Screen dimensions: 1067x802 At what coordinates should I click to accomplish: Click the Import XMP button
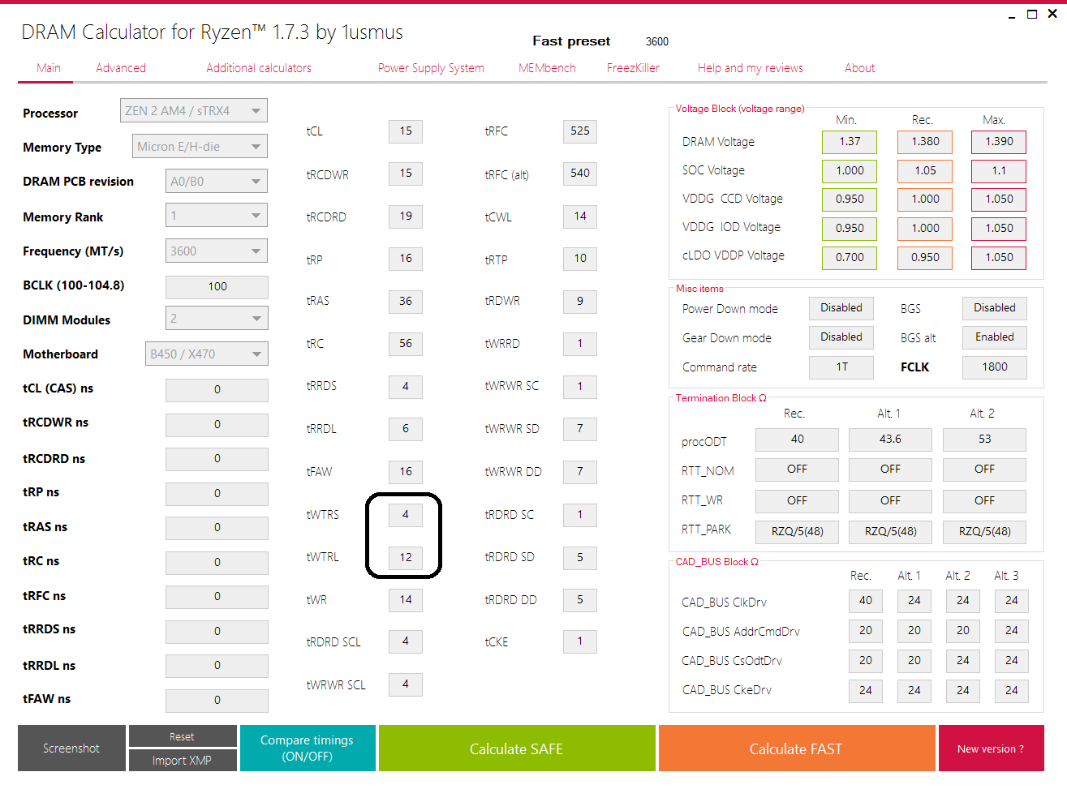pyautogui.click(x=183, y=761)
